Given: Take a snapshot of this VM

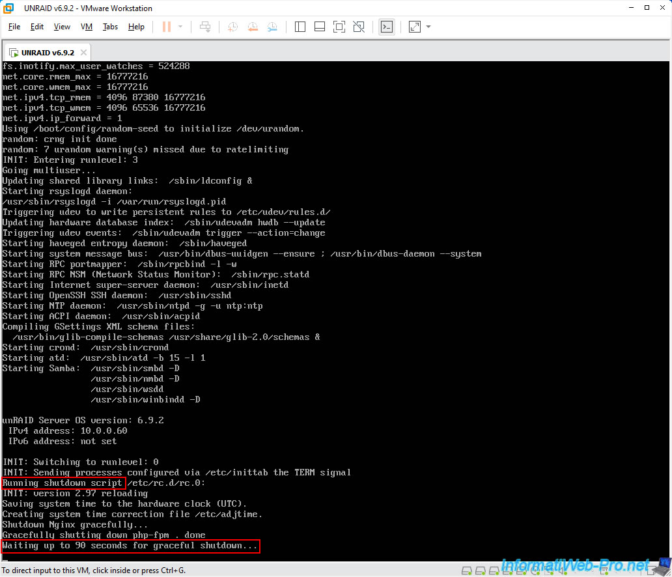Looking at the screenshot, I should click(232, 27).
